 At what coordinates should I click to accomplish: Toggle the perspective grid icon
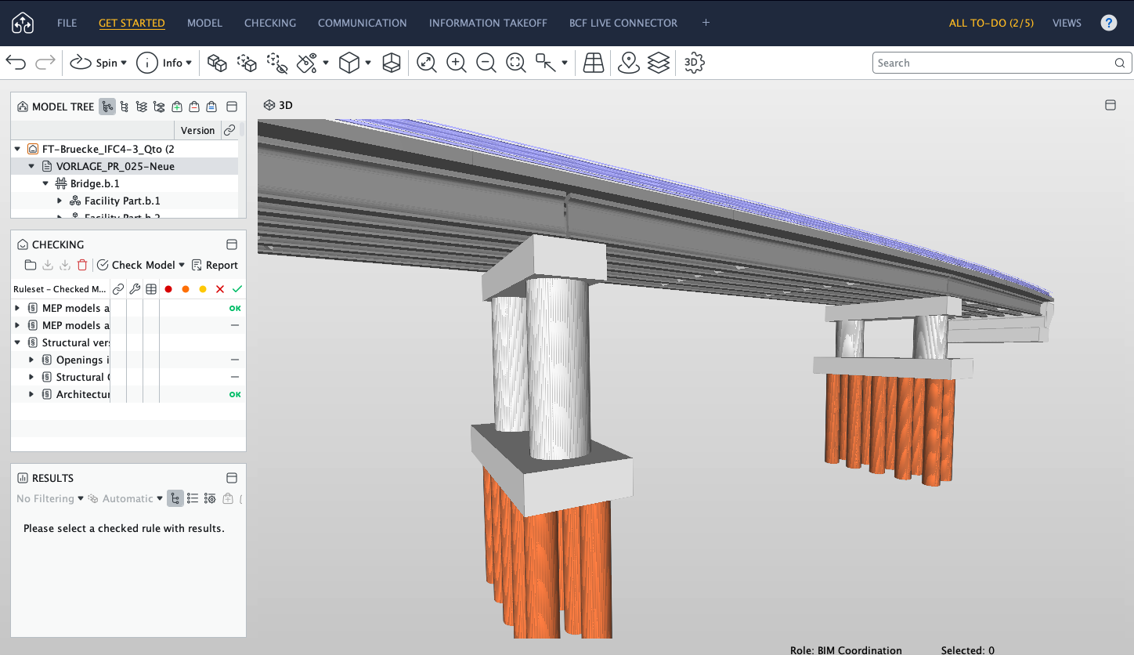pos(594,63)
